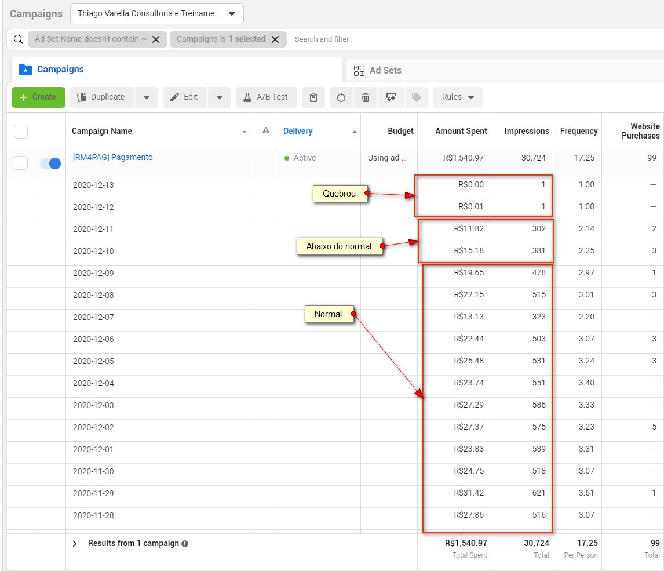Switch to the Ad Sets tab
The width and height of the screenshot is (664, 571).
[x=385, y=70]
